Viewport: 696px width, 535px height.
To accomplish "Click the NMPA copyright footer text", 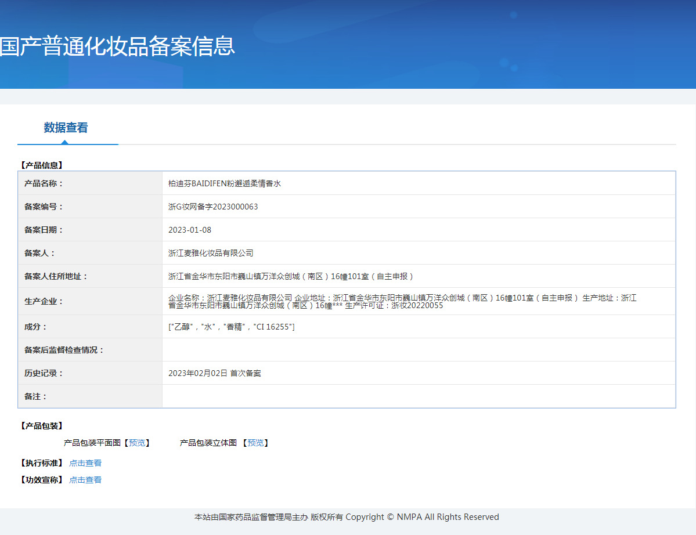I will (x=347, y=517).
